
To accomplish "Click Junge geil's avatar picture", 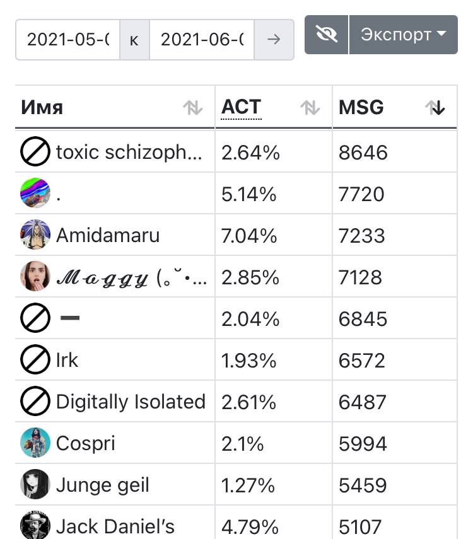I will tap(35, 484).
